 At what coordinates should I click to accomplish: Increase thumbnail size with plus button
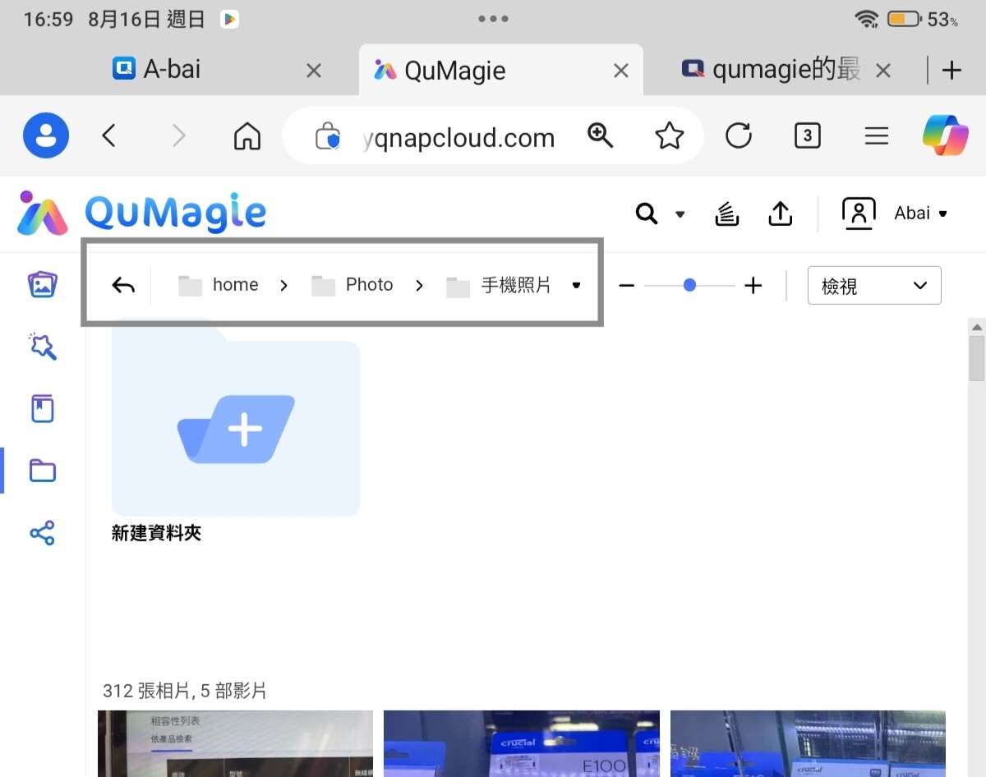coord(753,285)
